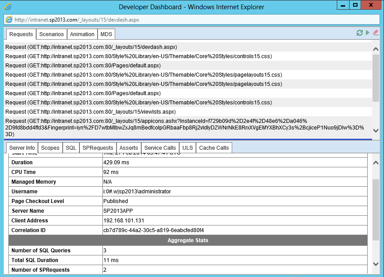The image size is (384, 277).
Task: Click the Username value i:0#.w|sp2013\administrator
Action: (x=137, y=192)
